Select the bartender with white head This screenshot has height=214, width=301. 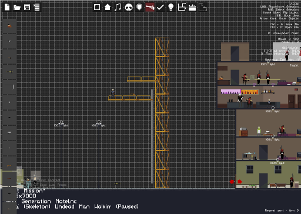[240, 100]
